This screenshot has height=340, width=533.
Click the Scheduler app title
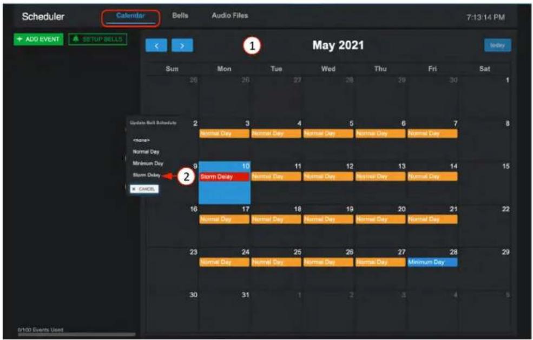click(x=43, y=17)
